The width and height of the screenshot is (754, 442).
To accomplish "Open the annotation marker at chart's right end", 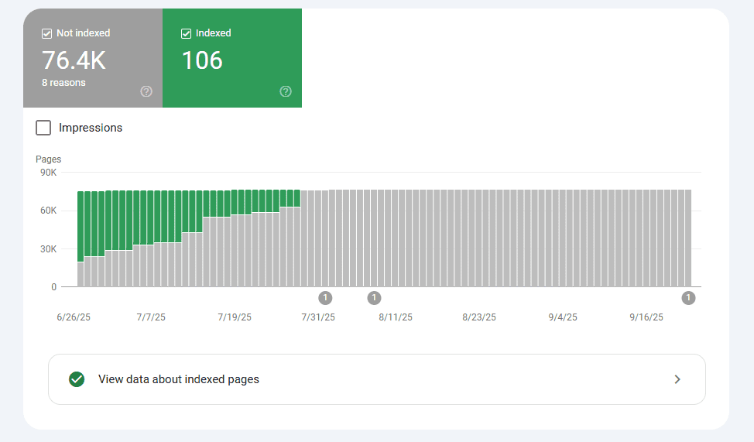I will [x=688, y=298].
